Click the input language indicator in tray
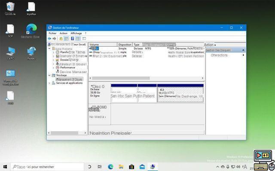The width and height of the screenshot is (275, 171). tap(244, 167)
